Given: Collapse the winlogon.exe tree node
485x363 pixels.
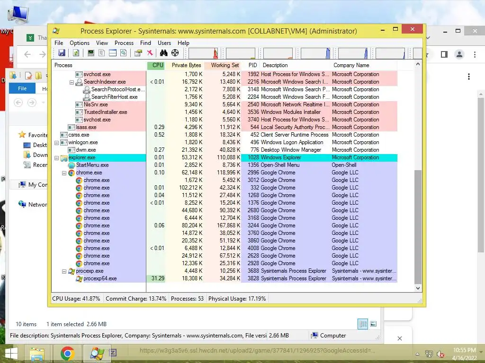Looking at the screenshot, I should point(57,143).
